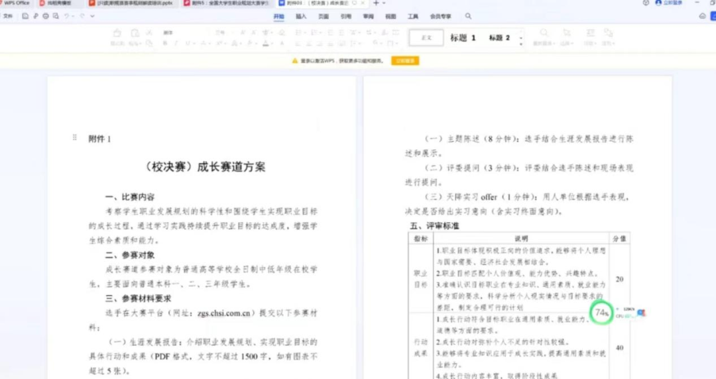The width and height of the screenshot is (716, 379).
Task: Click the Save icon in quick access toolbar
Action: [25, 16]
